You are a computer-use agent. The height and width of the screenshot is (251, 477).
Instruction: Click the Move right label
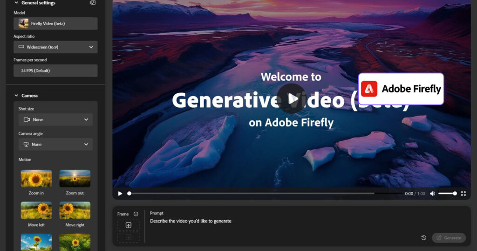pyautogui.click(x=75, y=225)
